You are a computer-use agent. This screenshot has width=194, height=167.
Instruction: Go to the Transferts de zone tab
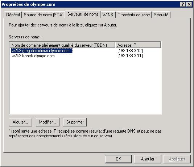coord(134,15)
